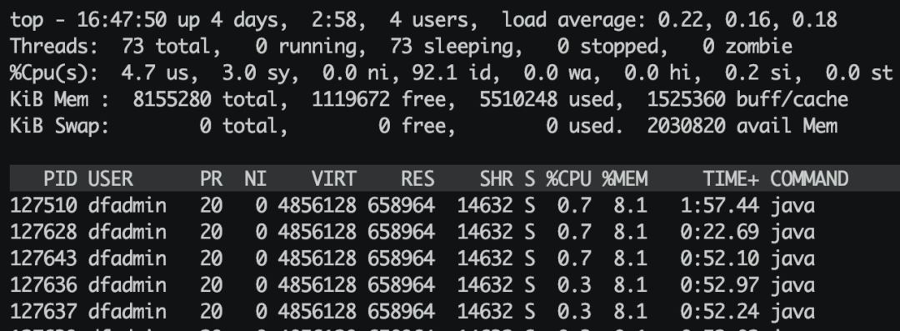Click total memory value 8155280
Image resolution: width=900 pixels, height=331 pixels.
point(172,99)
